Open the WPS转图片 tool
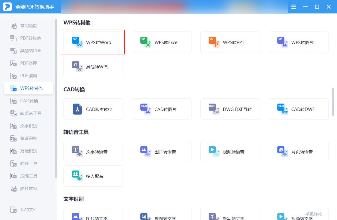This screenshot has height=220, width=337. (298, 42)
